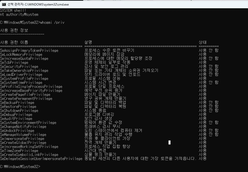Viewport: 248px width, 172px height.
Task: Click the 'nt authority\system' output line
Action: 19,15
